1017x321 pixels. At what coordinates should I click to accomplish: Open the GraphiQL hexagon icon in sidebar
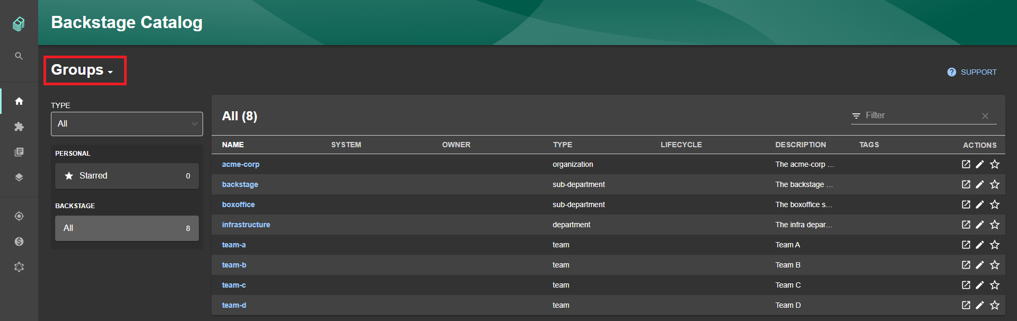pyautogui.click(x=19, y=267)
